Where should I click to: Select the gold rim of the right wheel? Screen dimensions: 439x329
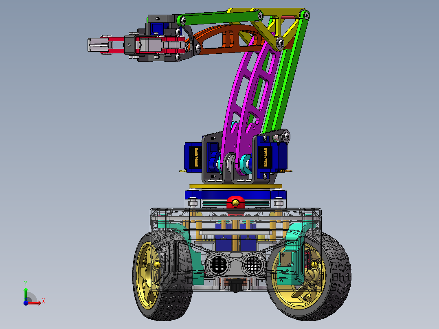pos(298,276)
